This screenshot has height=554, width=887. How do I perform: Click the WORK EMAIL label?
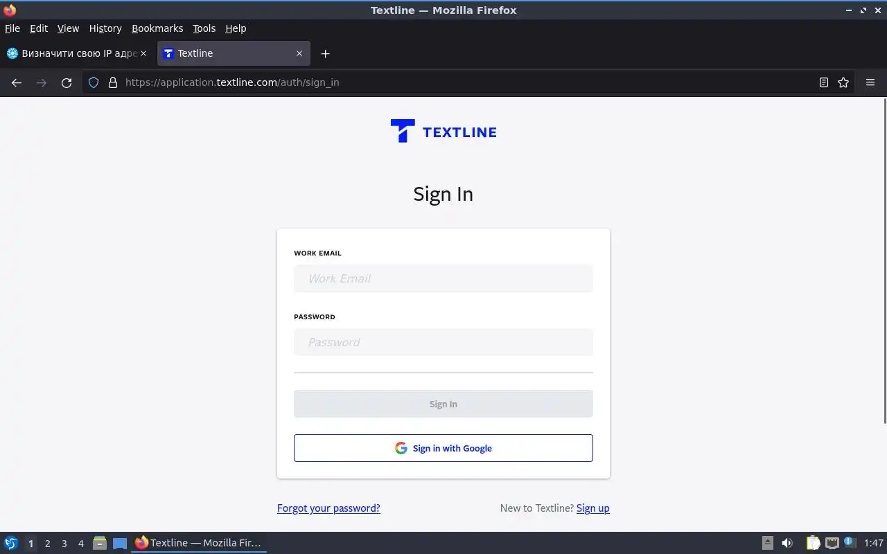pyautogui.click(x=317, y=253)
